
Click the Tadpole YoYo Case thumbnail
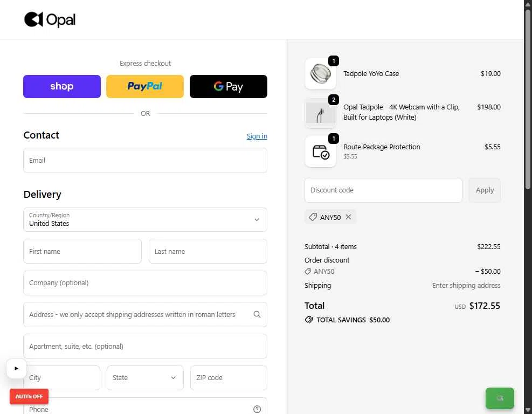pyautogui.click(x=321, y=74)
